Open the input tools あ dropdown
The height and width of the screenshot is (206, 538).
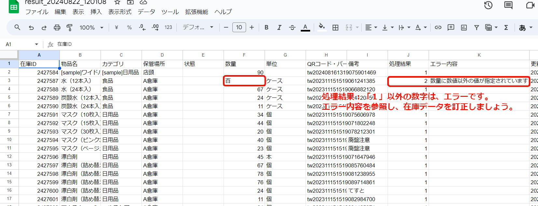[526, 28]
